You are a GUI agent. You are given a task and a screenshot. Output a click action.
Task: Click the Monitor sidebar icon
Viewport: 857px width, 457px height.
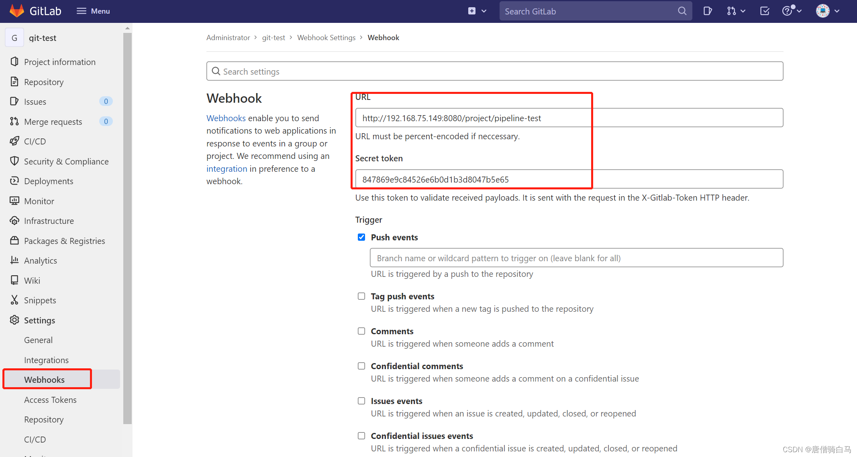click(x=15, y=201)
